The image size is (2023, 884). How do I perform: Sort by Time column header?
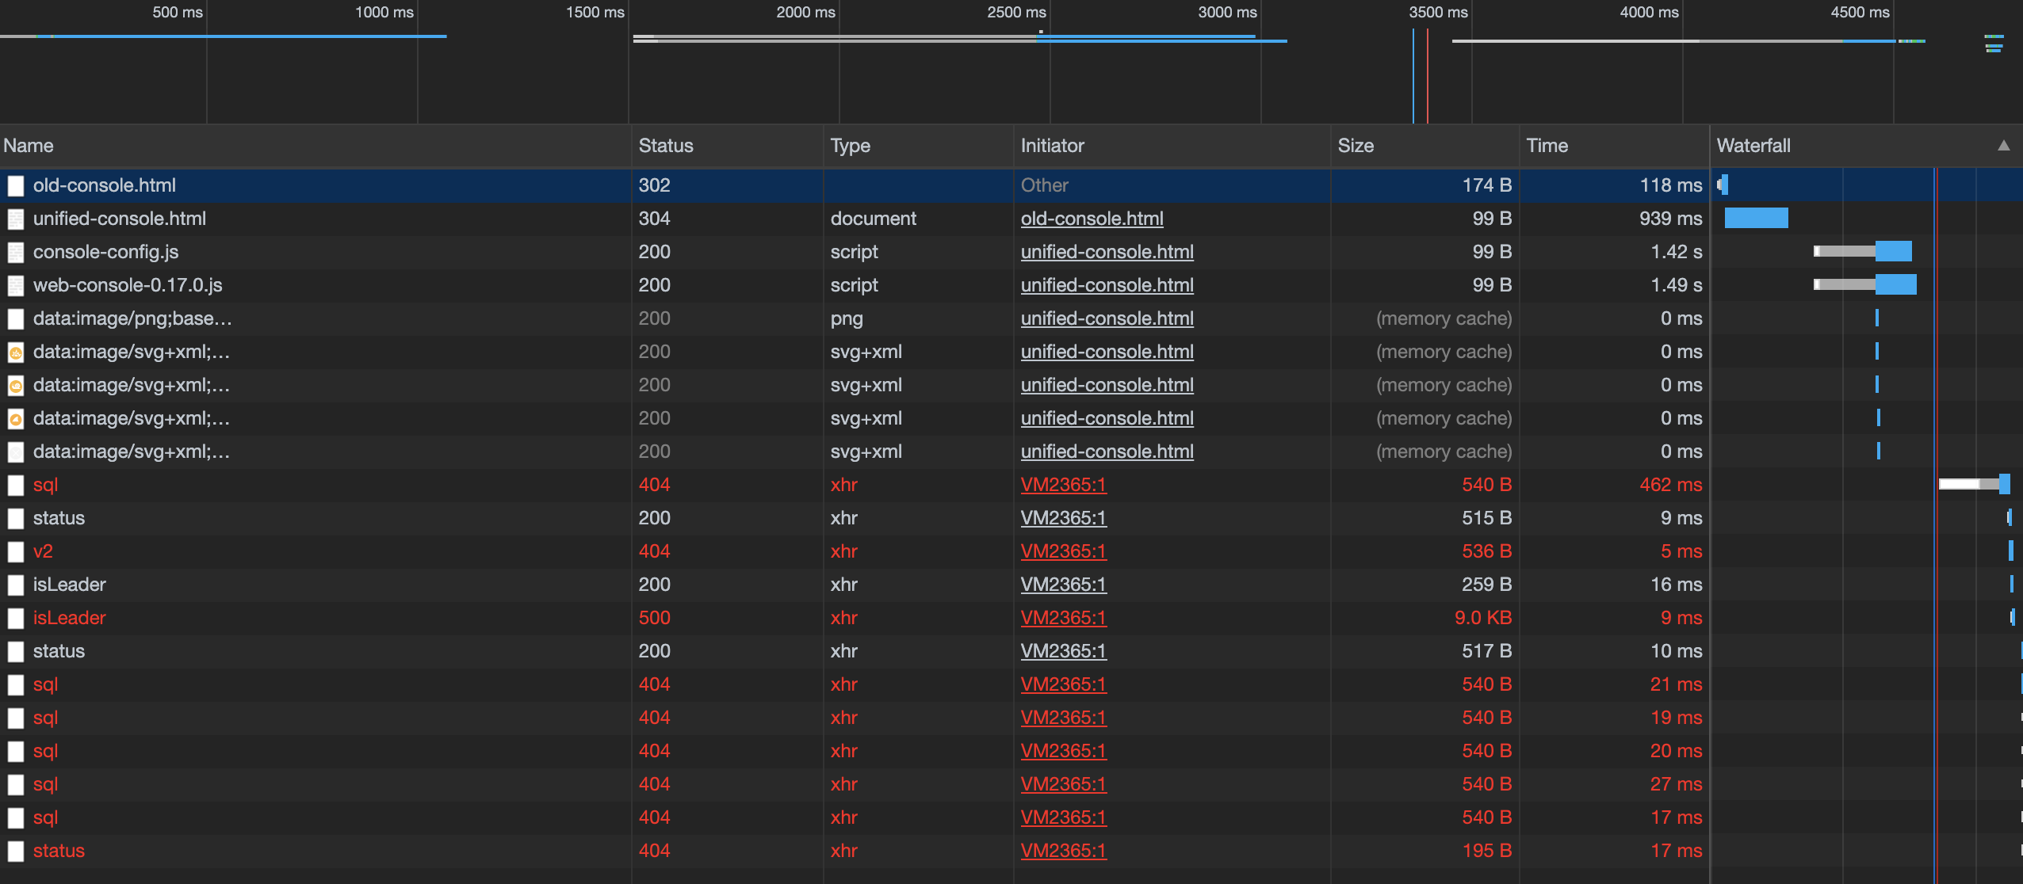point(1547,146)
